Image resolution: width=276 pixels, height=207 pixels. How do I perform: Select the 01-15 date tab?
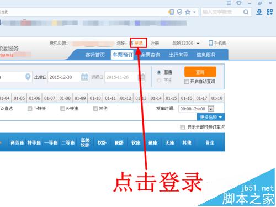(171, 98)
